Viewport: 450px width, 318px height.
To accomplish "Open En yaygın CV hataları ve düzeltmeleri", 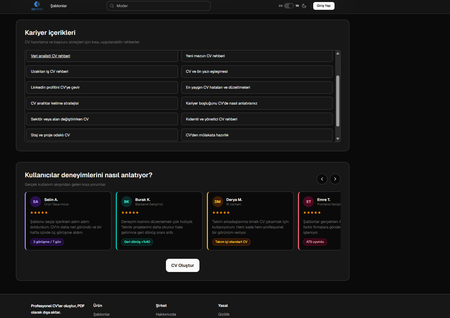I will [257, 87].
